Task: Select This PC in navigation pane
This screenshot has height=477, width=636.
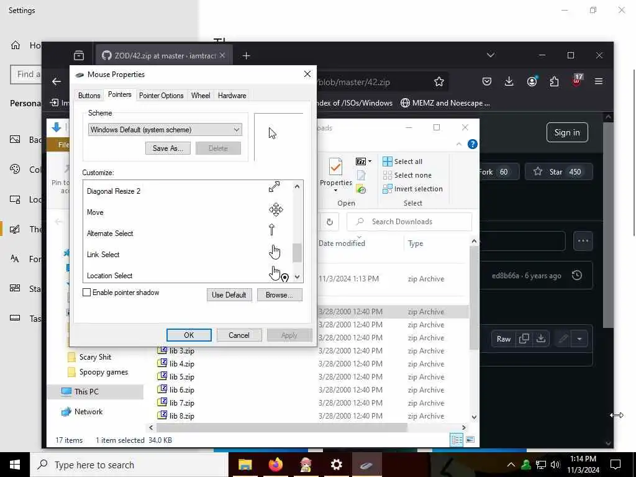Action: [x=86, y=392]
